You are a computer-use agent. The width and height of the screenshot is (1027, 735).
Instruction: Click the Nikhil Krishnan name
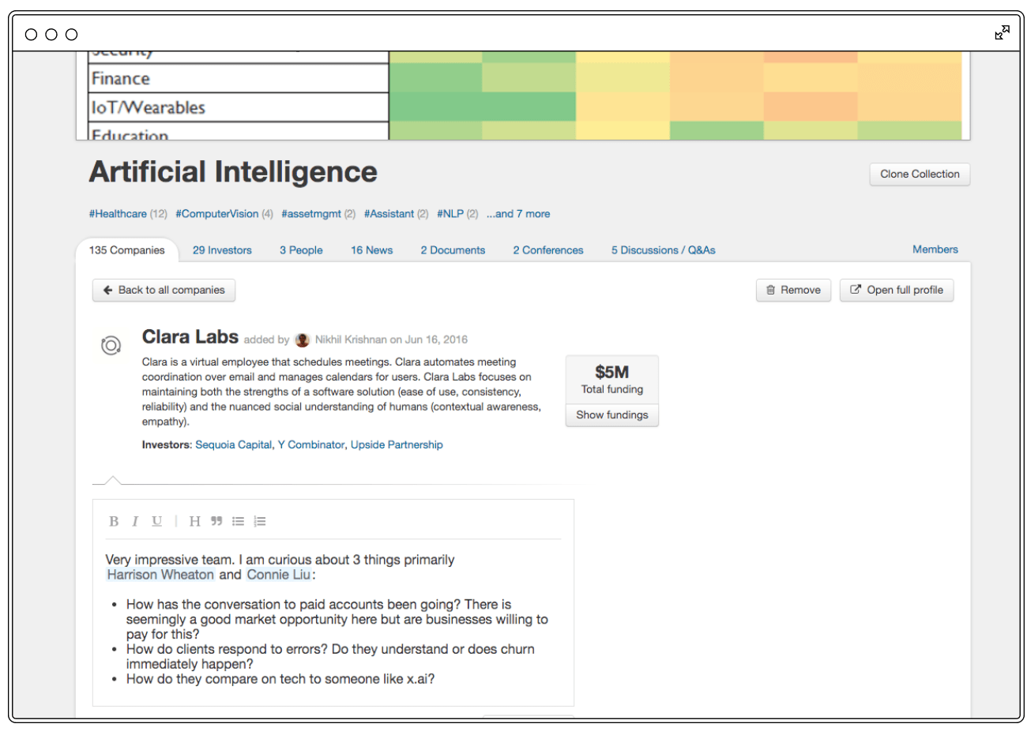coord(351,339)
